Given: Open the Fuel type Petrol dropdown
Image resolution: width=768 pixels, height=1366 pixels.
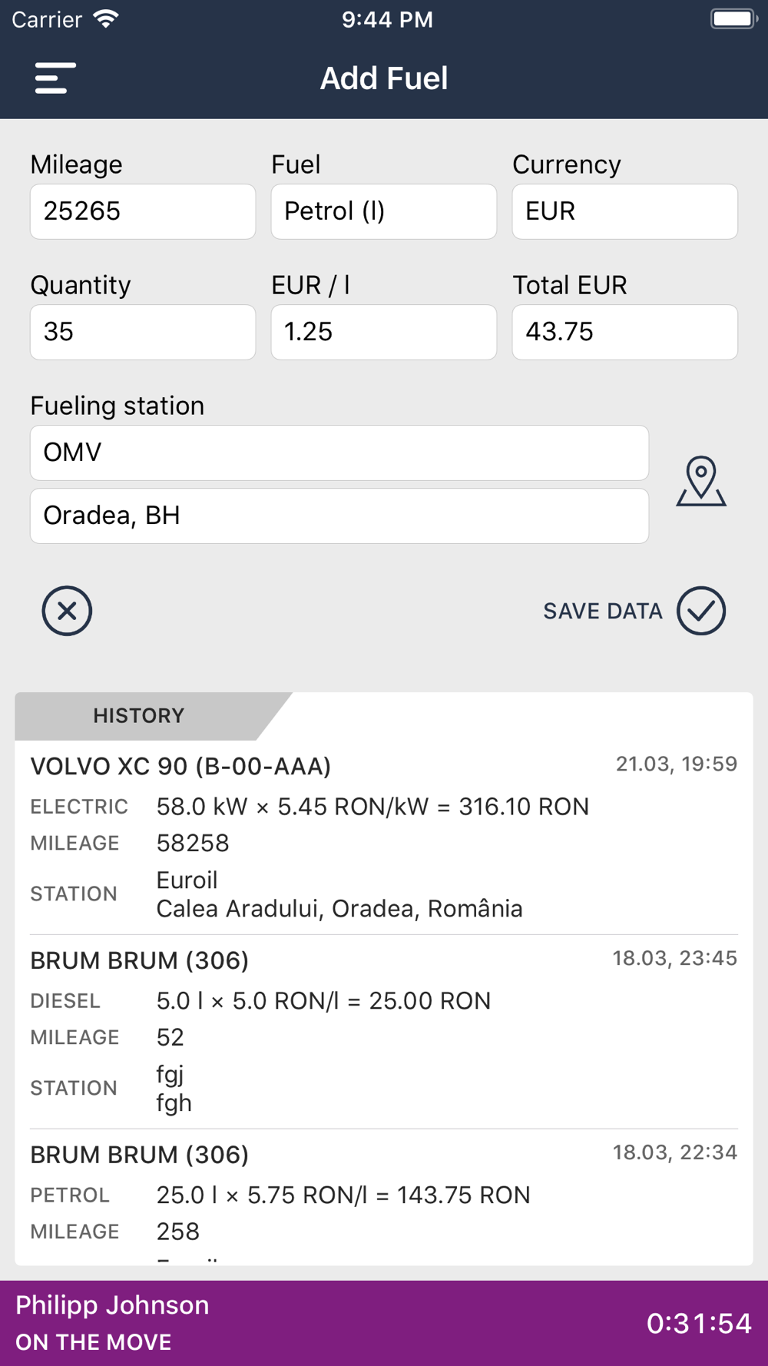Looking at the screenshot, I should 384,211.
